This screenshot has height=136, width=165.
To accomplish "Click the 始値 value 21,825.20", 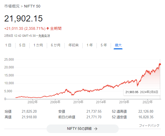I will click(x=29, y=112).
